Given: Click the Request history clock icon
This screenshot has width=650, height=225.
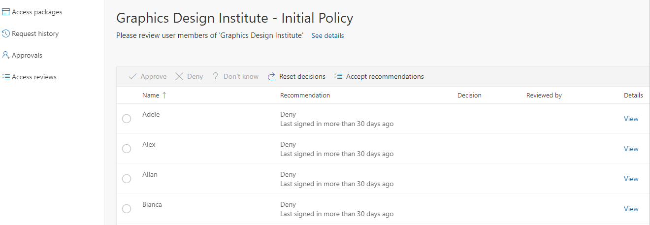Looking at the screenshot, I should point(6,33).
